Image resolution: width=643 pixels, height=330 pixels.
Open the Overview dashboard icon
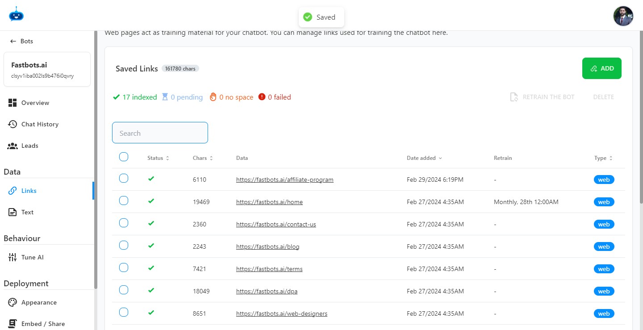click(x=13, y=103)
